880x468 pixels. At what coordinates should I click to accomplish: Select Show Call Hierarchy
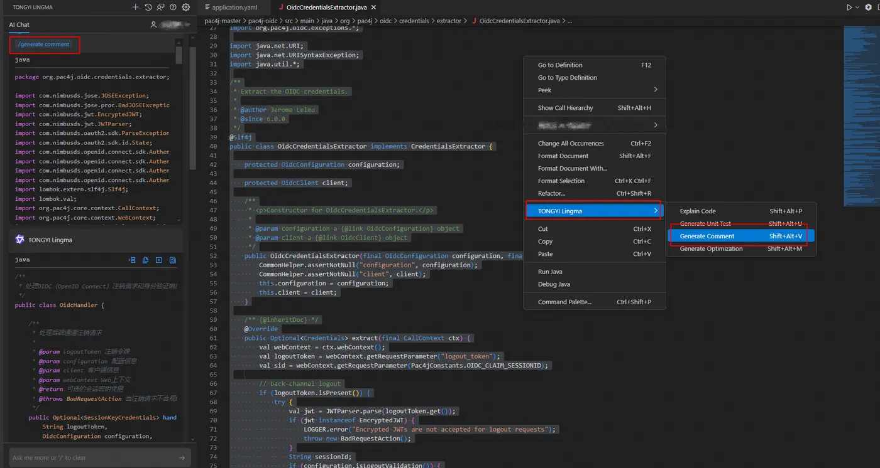click(595, 108)
